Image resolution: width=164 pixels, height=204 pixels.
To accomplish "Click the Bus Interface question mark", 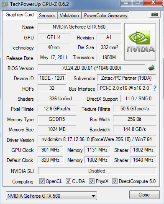I will (155, 88).
